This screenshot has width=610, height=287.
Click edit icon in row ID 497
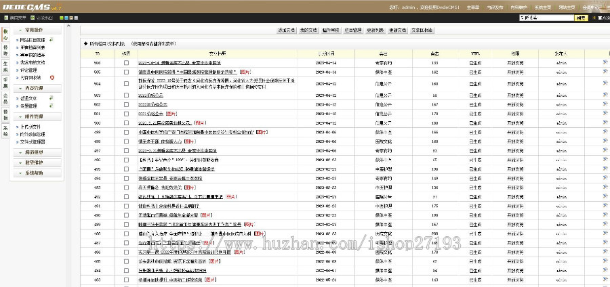(605, 150)
